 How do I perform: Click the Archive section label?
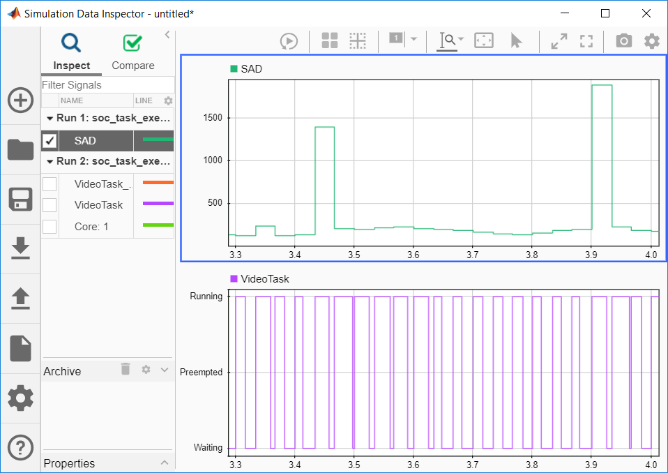tap(62, 371)
